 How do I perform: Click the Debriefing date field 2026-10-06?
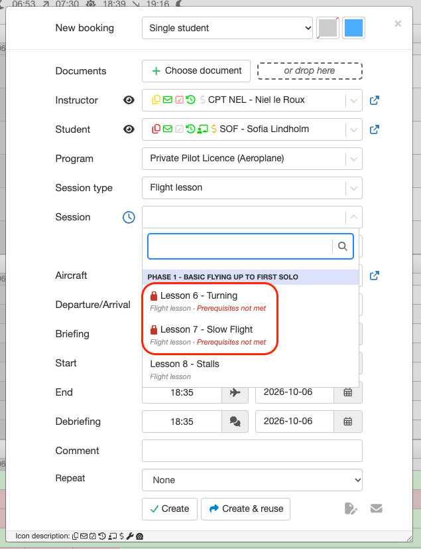pos(295,422)
